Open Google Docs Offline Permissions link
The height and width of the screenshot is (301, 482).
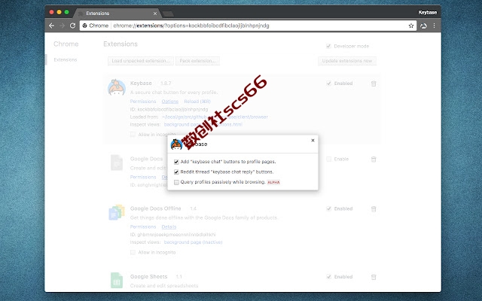(x=143, y=227)
